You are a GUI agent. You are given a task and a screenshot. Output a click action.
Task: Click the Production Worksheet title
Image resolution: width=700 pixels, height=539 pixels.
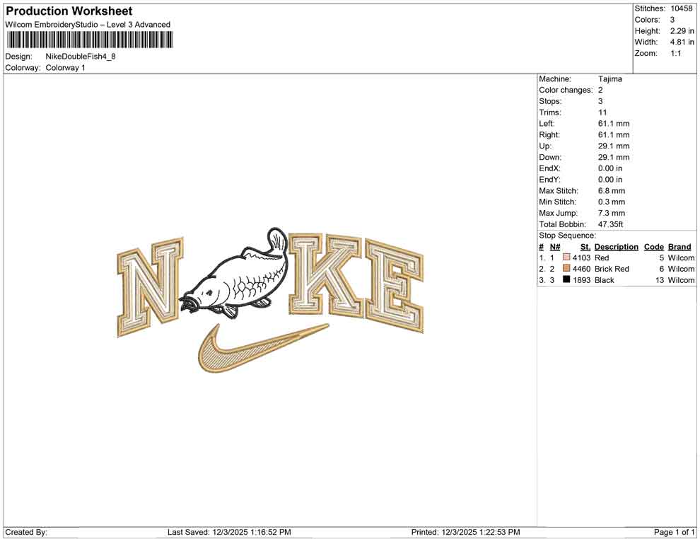[68, 11]
